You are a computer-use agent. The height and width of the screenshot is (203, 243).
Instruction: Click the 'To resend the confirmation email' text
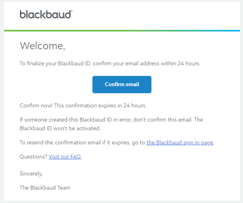60,143
